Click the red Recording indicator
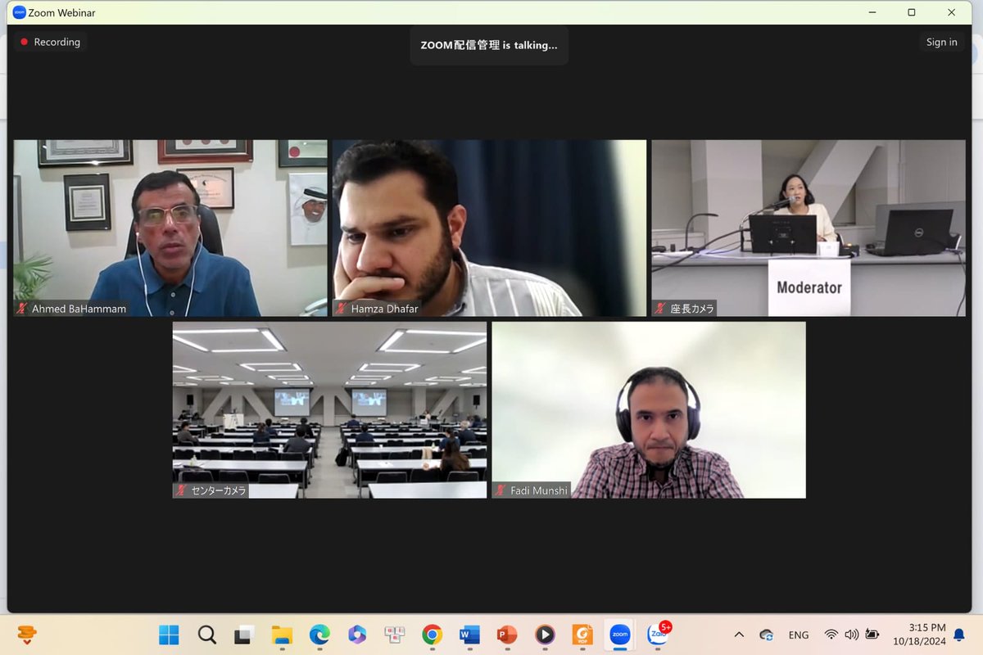Screen dimensions: 983x655 coord(50,42)
